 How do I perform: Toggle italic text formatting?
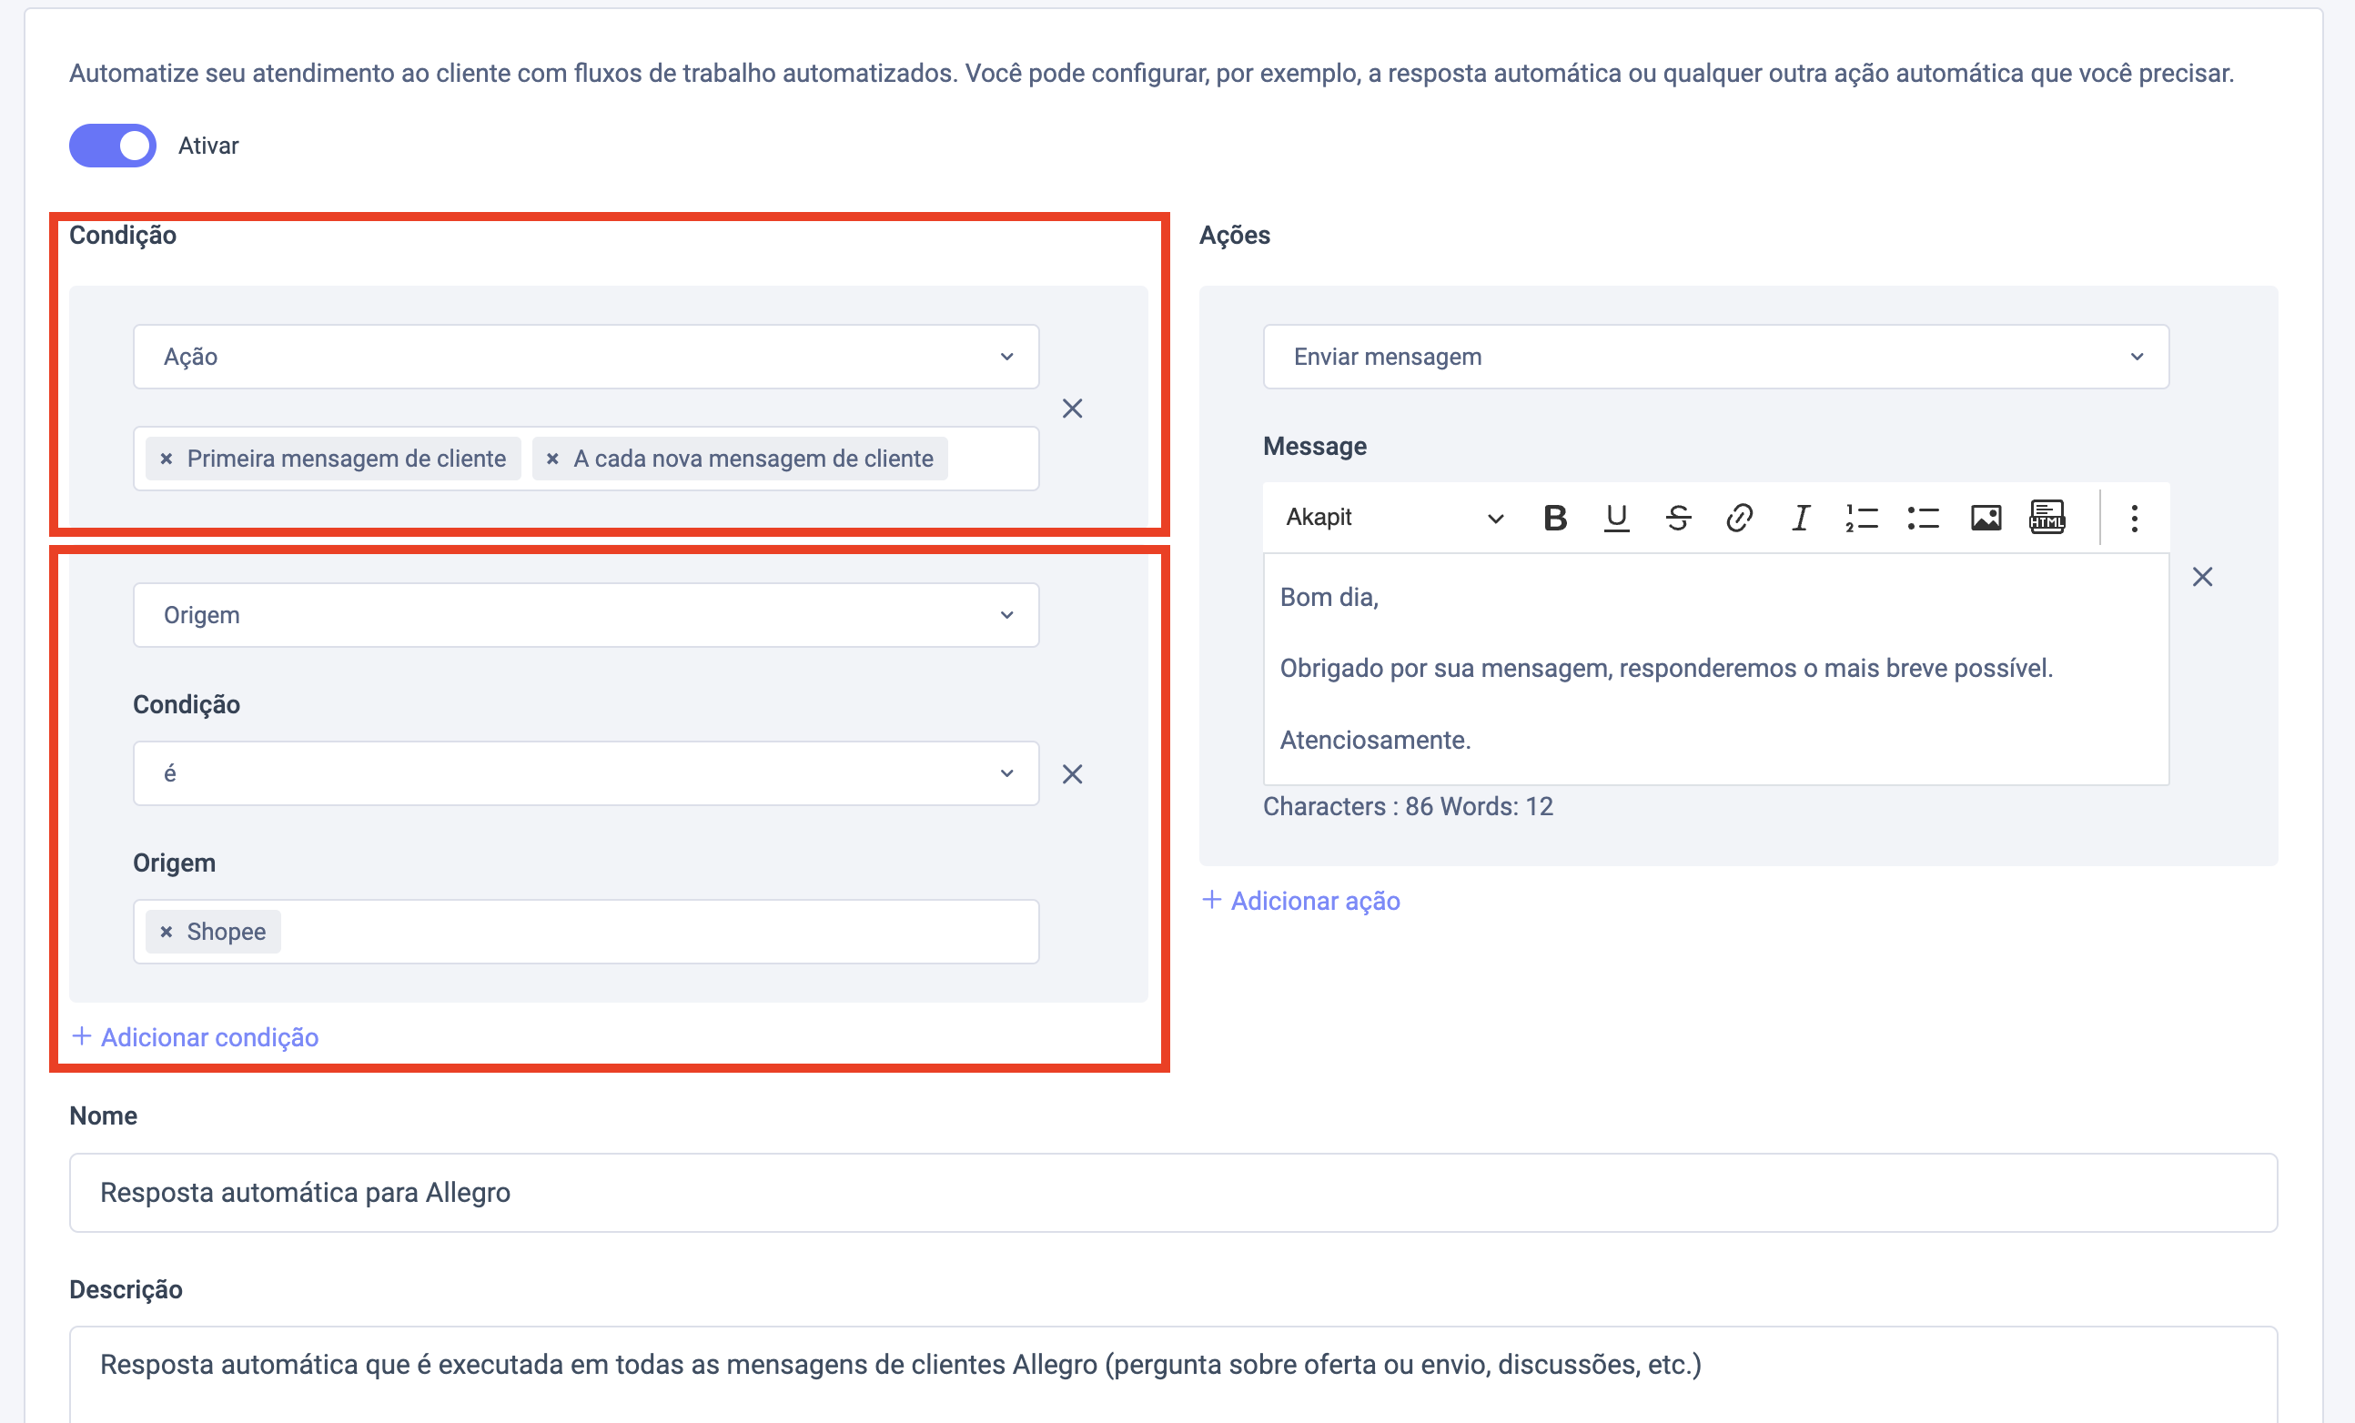pos(1801,517)
